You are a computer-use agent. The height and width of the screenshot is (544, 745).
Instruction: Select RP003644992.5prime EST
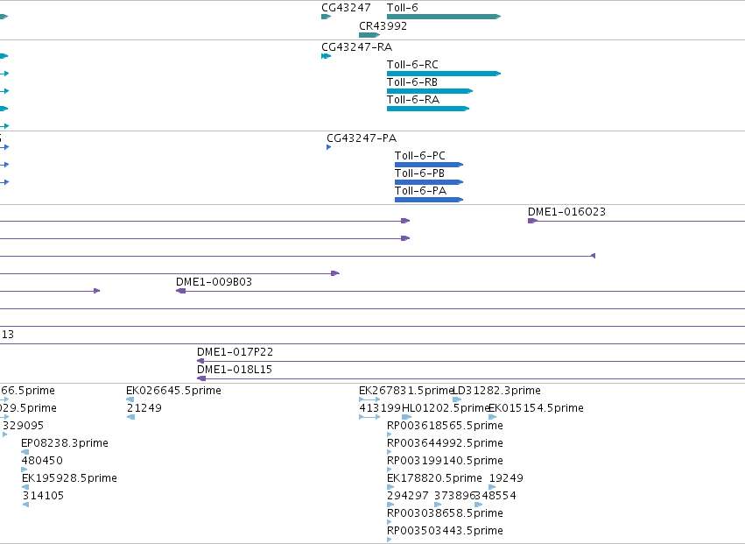coord(445,443)
